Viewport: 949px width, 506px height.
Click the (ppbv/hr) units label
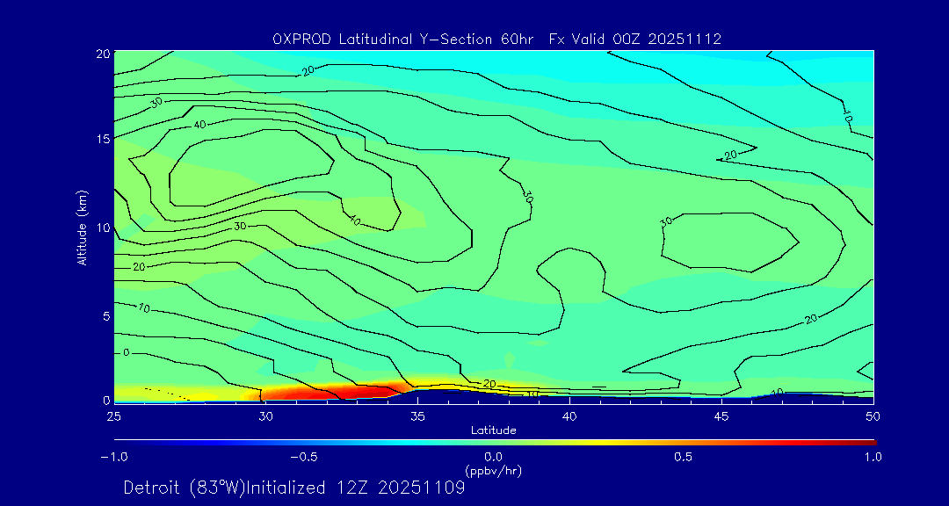[493, 471]
